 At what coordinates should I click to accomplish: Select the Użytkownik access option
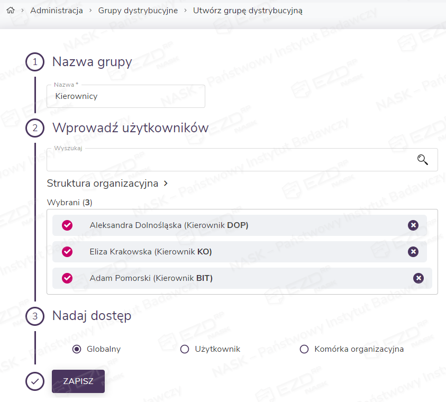click(185, 349)
